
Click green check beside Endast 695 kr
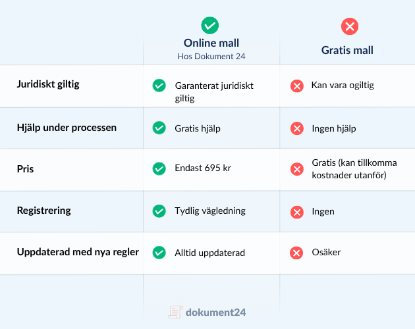159,168
